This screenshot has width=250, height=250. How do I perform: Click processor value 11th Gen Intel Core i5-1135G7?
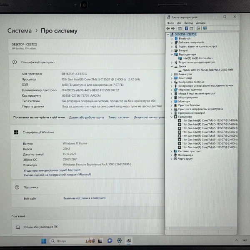(101, 79)
